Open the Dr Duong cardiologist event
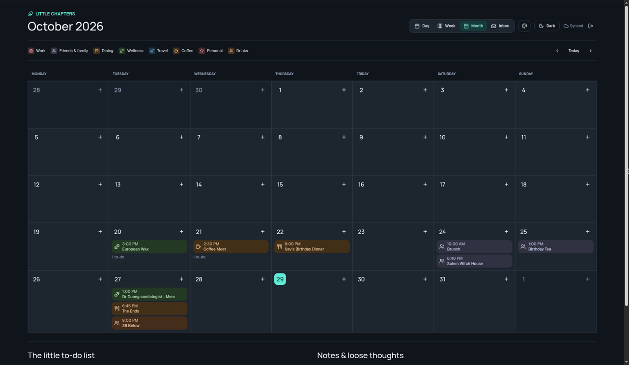Viewport: 629px width, 365px height. [x=149, y=294]
